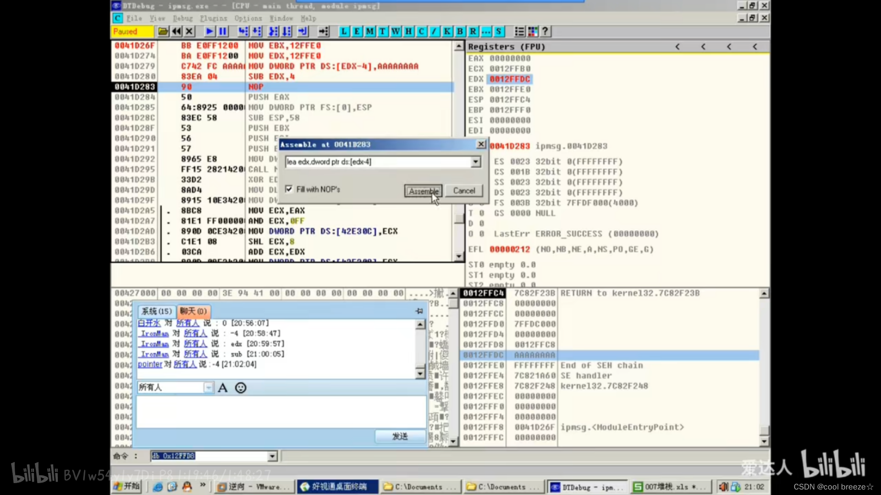The width and height of the screenshot is (881, 495).
Task: Click Go to address toolbar icon
Action: 324,31
